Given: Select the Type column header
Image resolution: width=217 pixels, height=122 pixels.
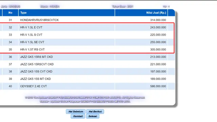Looking at the screenshot, I should tap(66, 13).
